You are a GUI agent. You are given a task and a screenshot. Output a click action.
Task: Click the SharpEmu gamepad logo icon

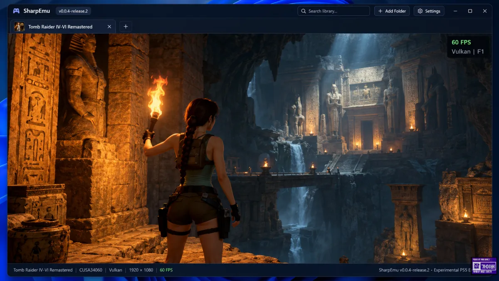pyautogui.click(x=16, y=11)
